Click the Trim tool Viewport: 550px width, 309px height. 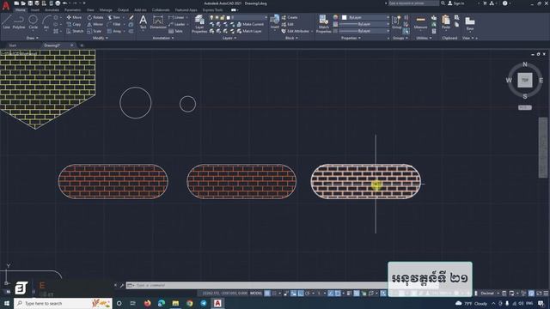(x=114, y=17)
